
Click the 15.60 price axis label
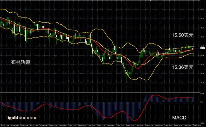[202, 19]
